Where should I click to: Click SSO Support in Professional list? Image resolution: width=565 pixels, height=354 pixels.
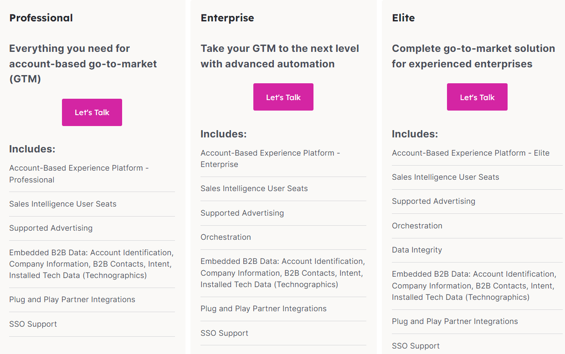[x=33, y=324]
